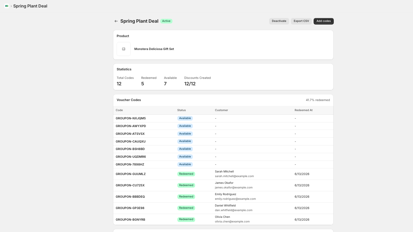Open the Monstera Deliciosa Gift Set product
The width and height of the screenshot is (413, 232).
click(x=154, y=49)
